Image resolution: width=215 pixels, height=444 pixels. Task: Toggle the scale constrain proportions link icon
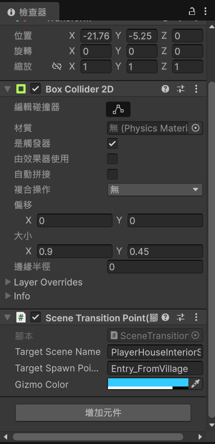[57, 66]
